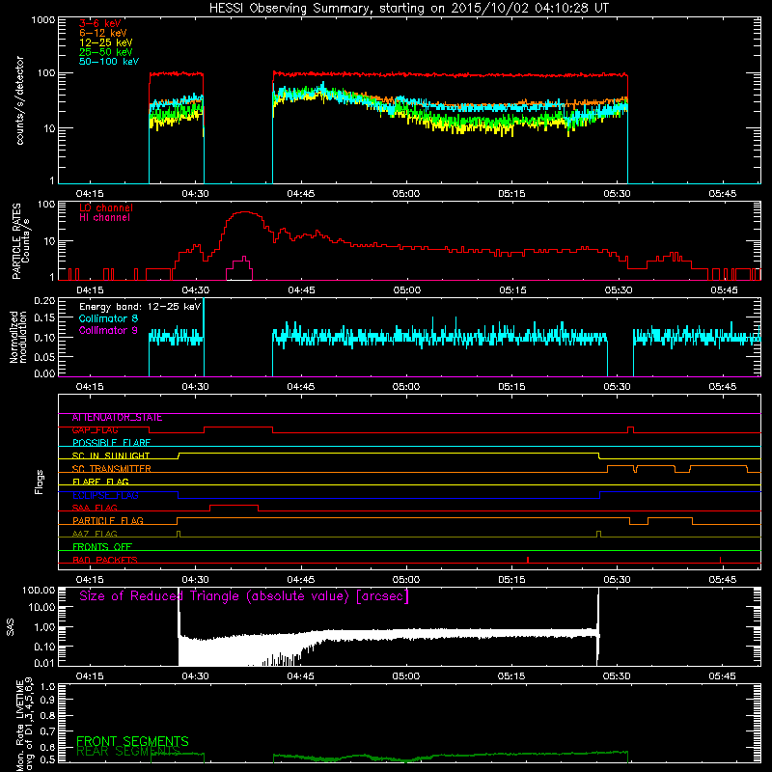Click the vertical "Flags" axis label
Image resolution: width=772 pixels, height=772 pixels.
[40, 482]
